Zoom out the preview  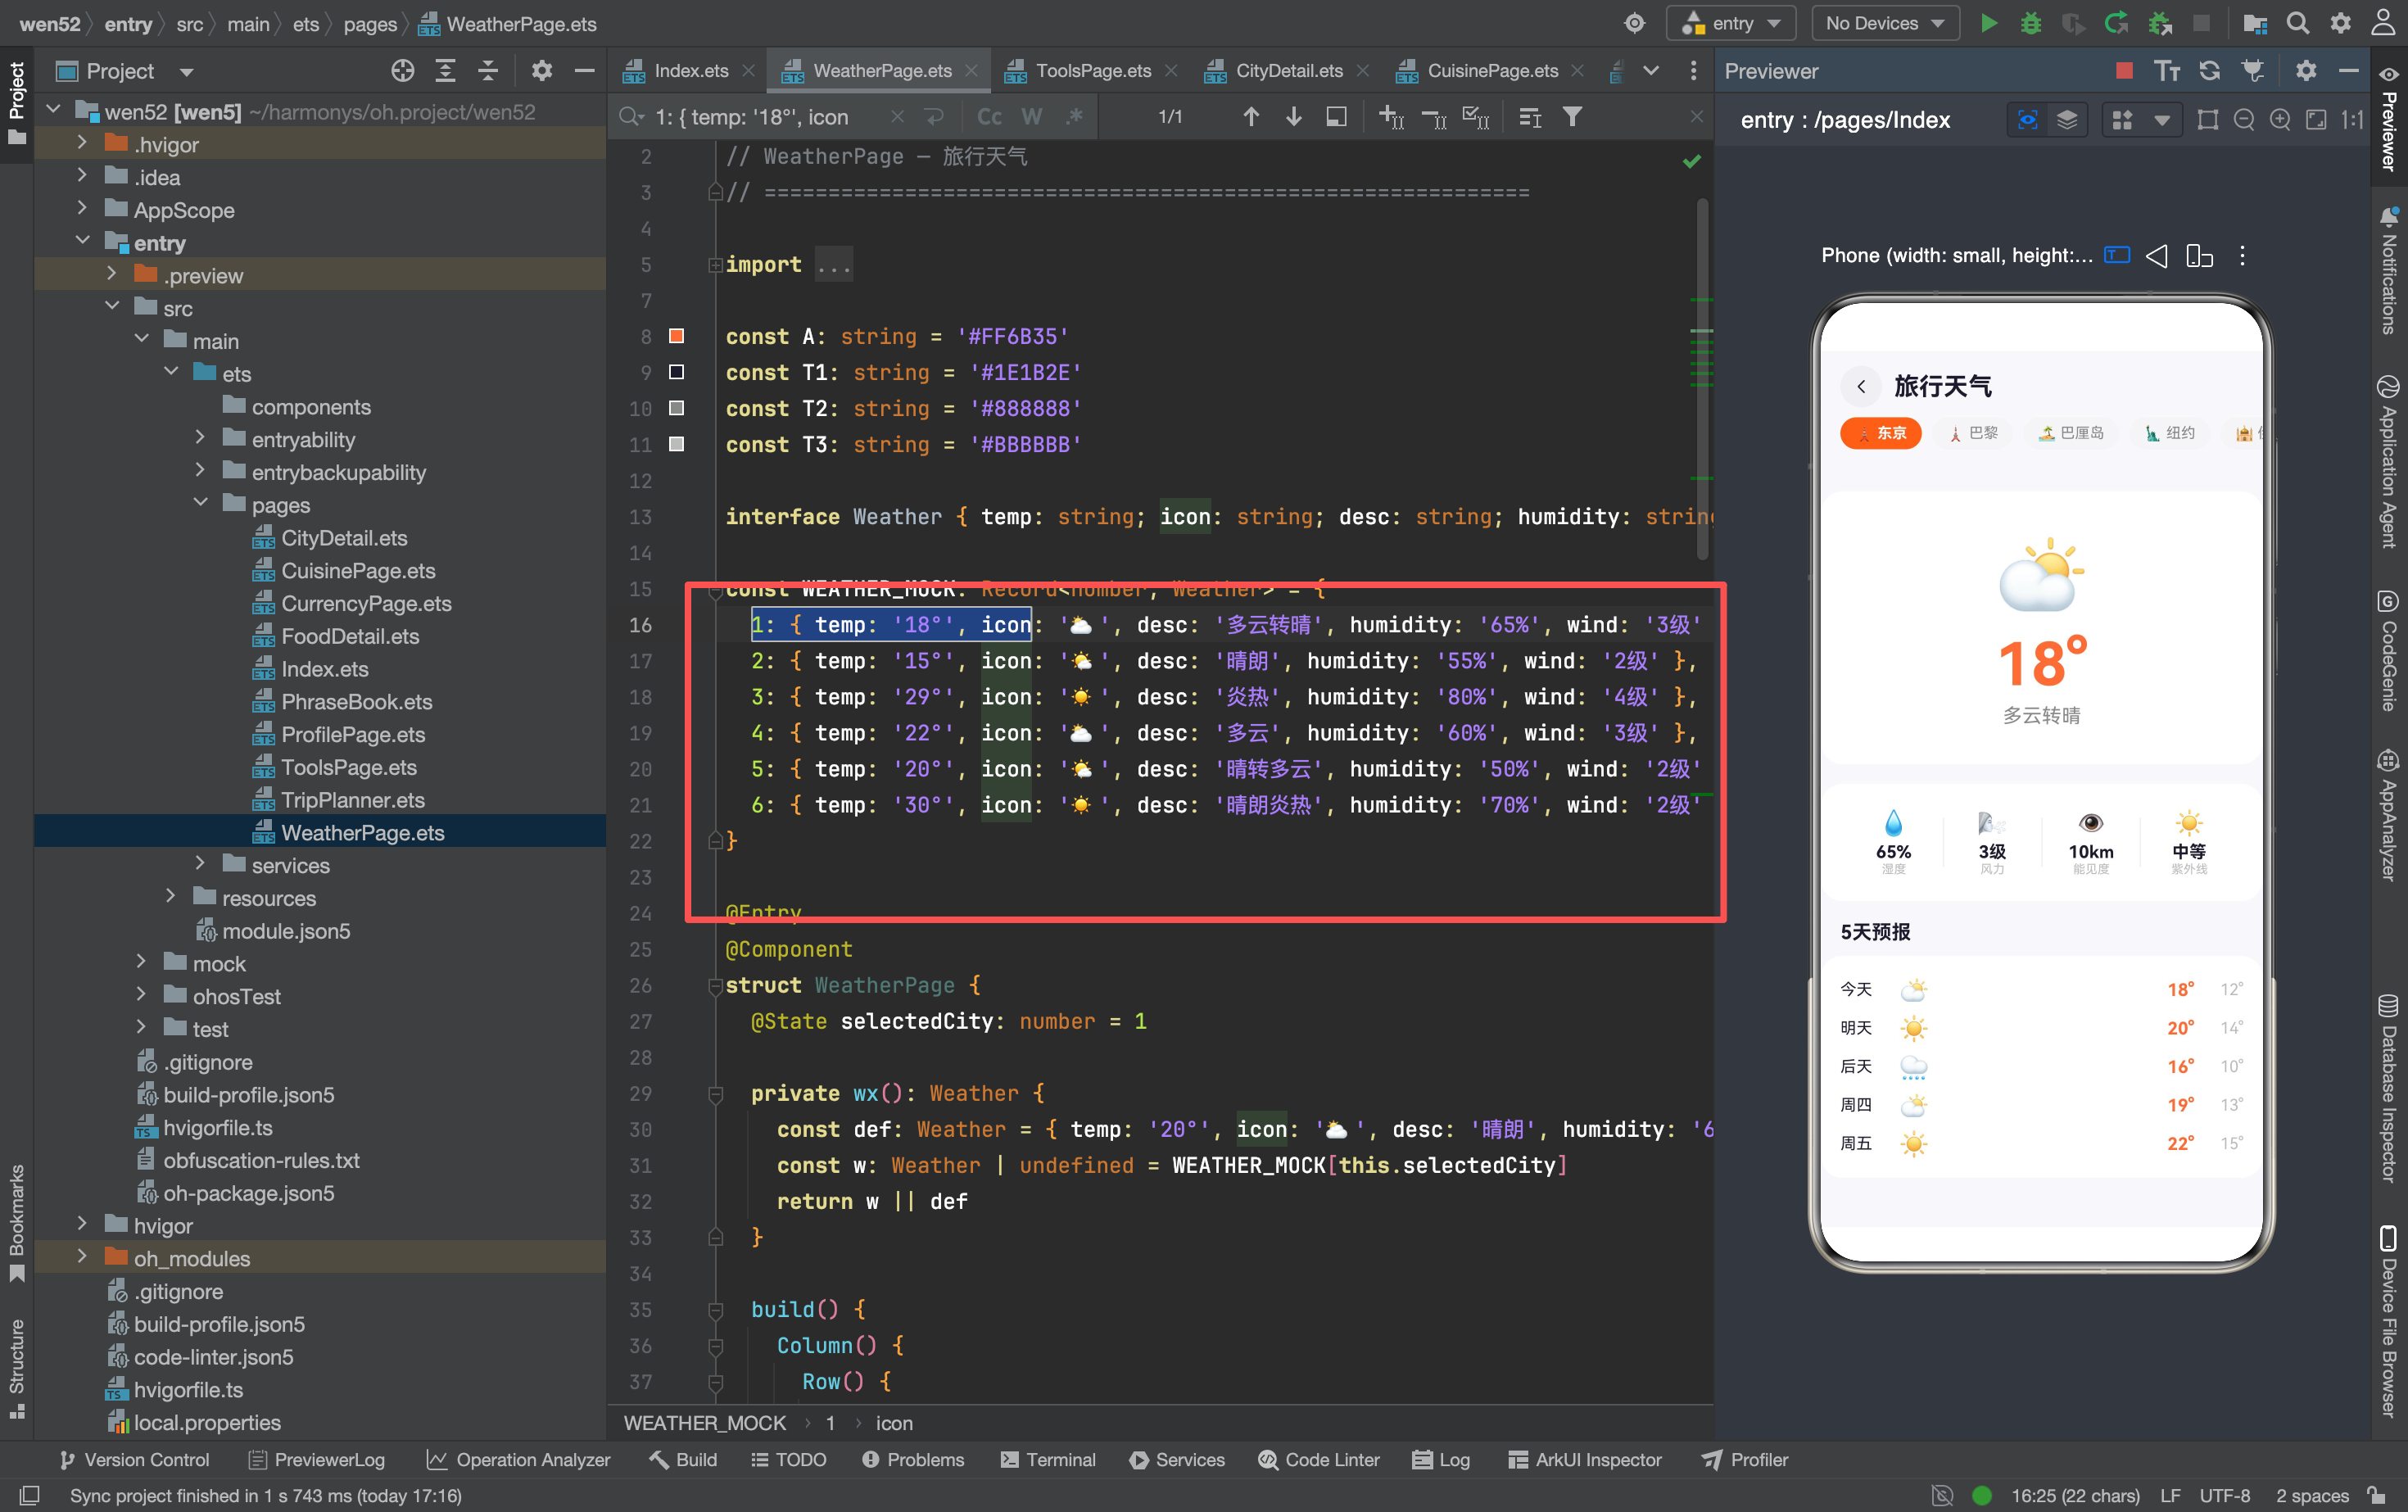[2244, 120]
